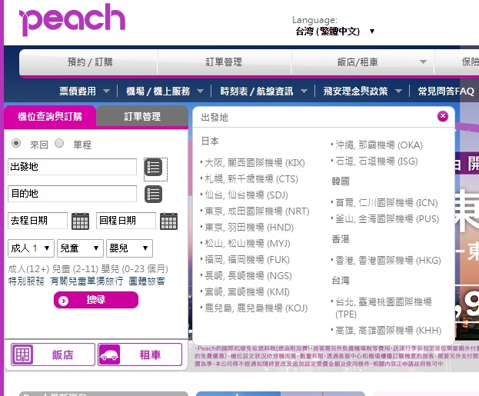Open the departure airport list icon
This screenshot has width=479, height=396.
tap(153, 167)
